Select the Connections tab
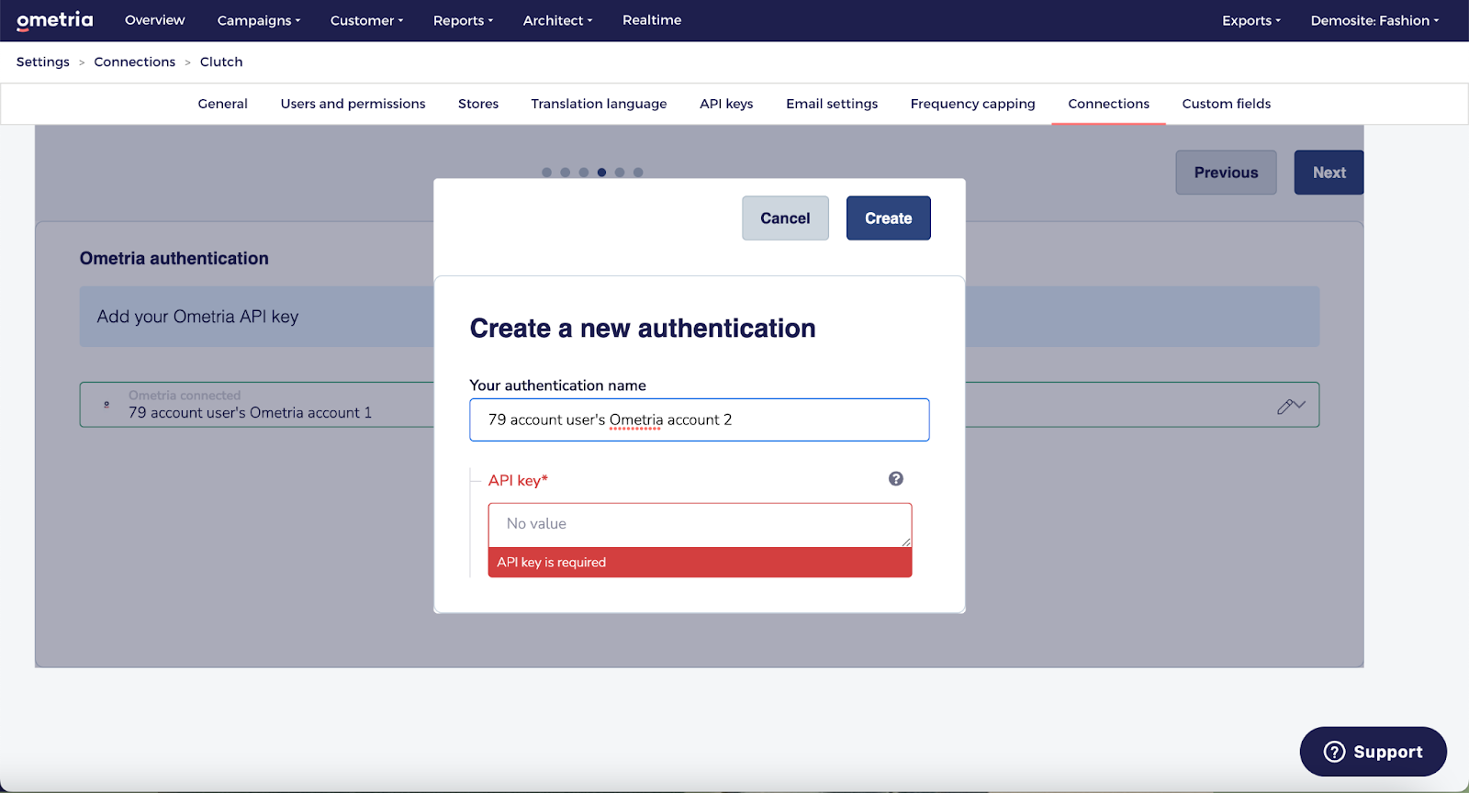Image resolution: width=1469 pixels, height=793 pixels. pos(1108,104)
